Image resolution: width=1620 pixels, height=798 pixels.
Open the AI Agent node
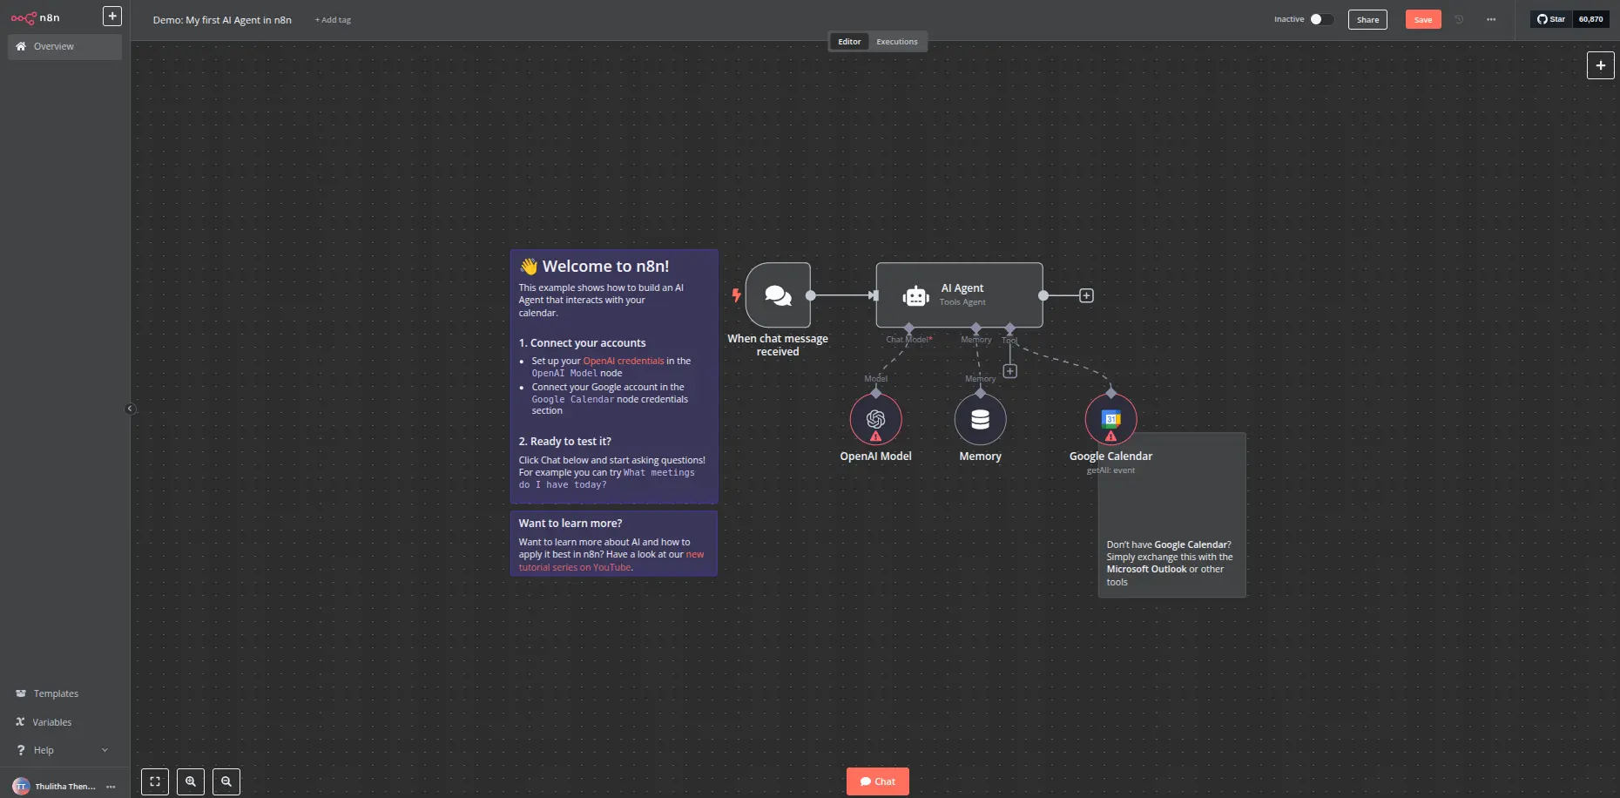point(958,295)
